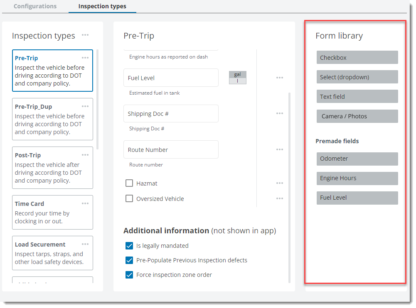Uncheck Force inspection zone order
Viewport: 416px width, 308px height.
[129, 275]
